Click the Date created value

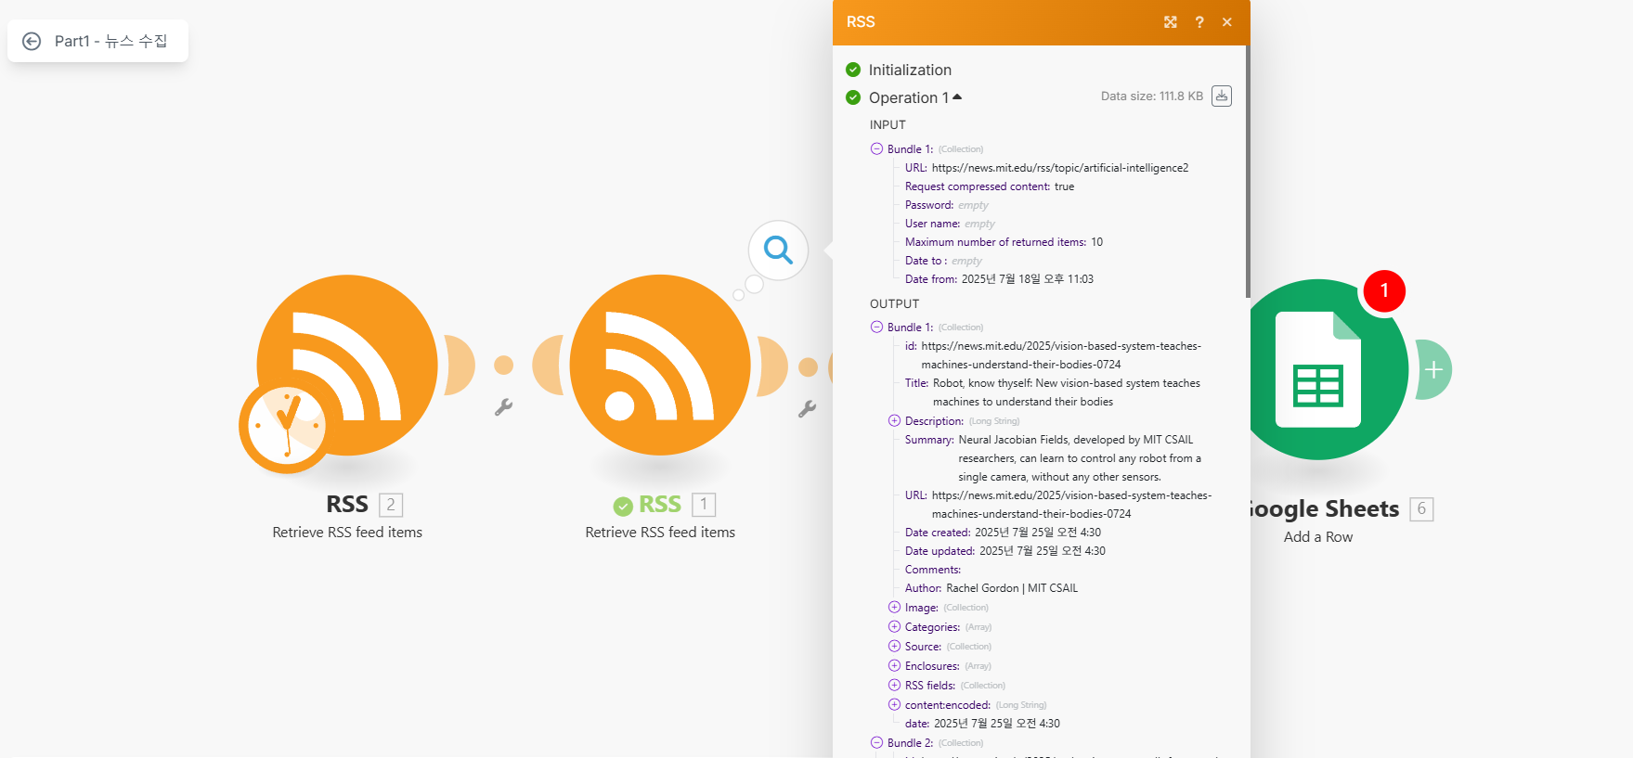pos(1038,533)
